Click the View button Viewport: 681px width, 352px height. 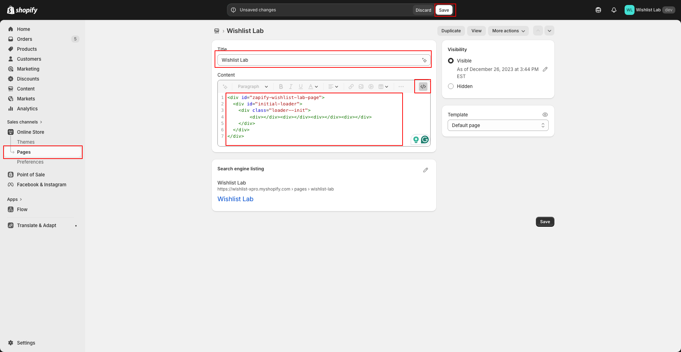(476, 31)
